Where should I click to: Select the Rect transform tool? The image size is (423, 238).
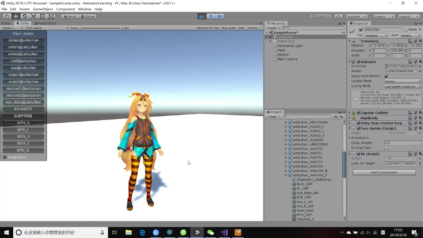42,16
